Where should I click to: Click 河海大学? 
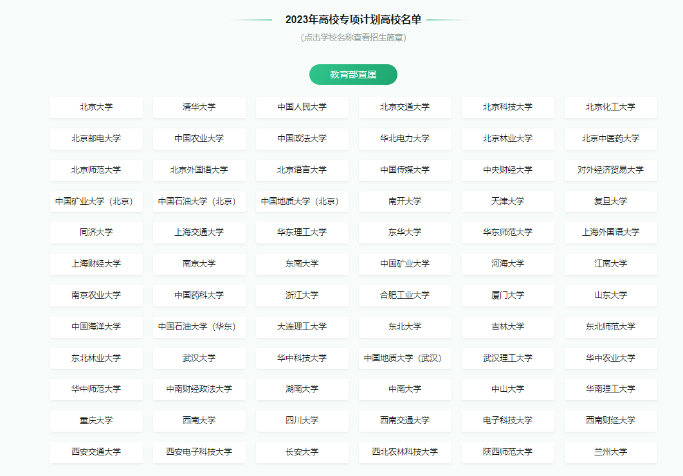pos(508,263)
